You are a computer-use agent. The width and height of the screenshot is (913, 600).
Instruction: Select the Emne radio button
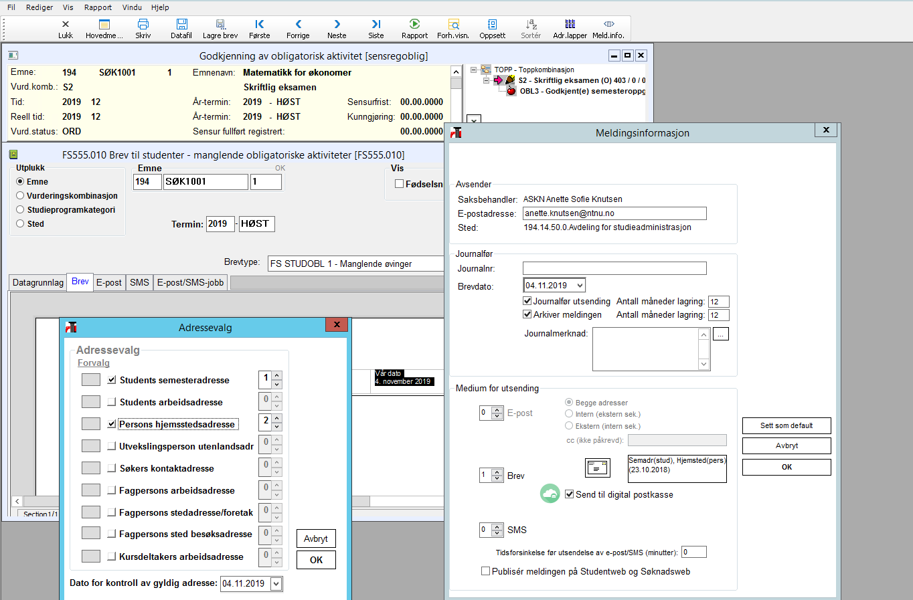coord(20,181)
